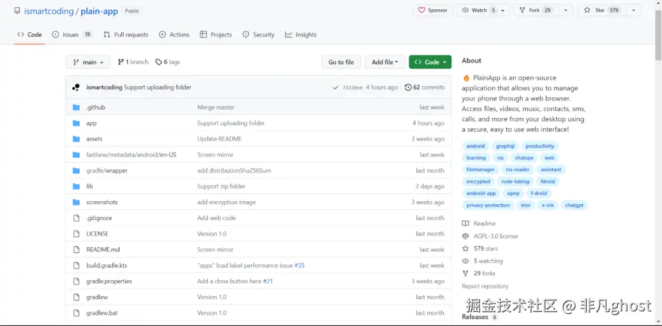662x326 pixels.
Task: Click the android topic tag
Action: 476,146
